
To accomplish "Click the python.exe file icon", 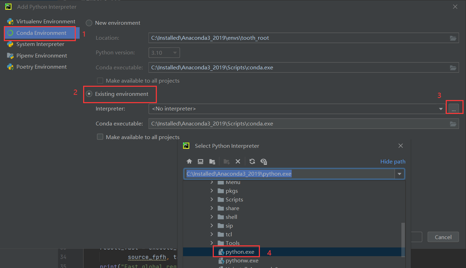I will 221,252.
